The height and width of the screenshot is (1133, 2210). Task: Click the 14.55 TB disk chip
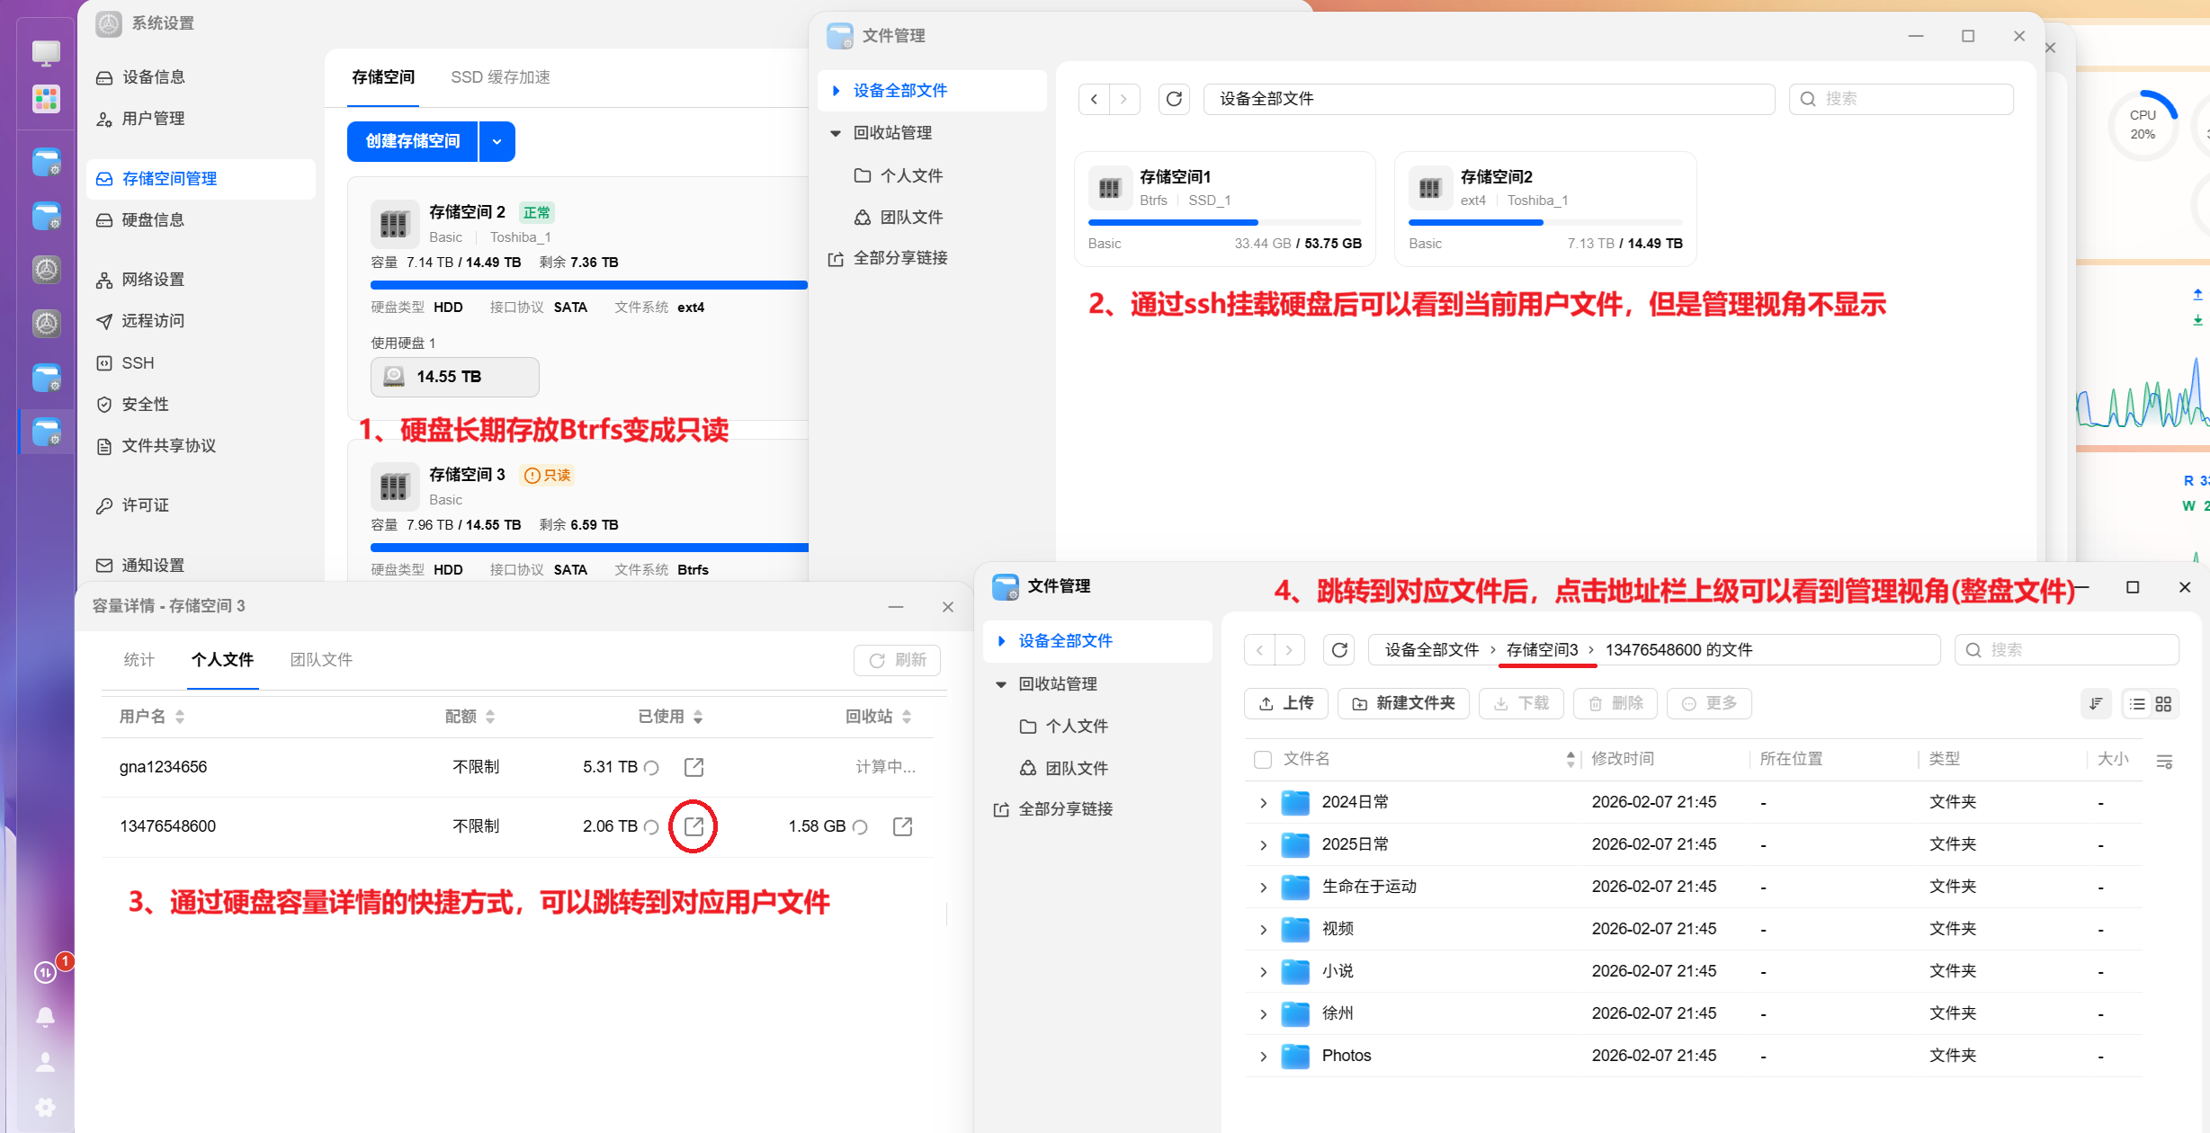[x=454, y=377]
